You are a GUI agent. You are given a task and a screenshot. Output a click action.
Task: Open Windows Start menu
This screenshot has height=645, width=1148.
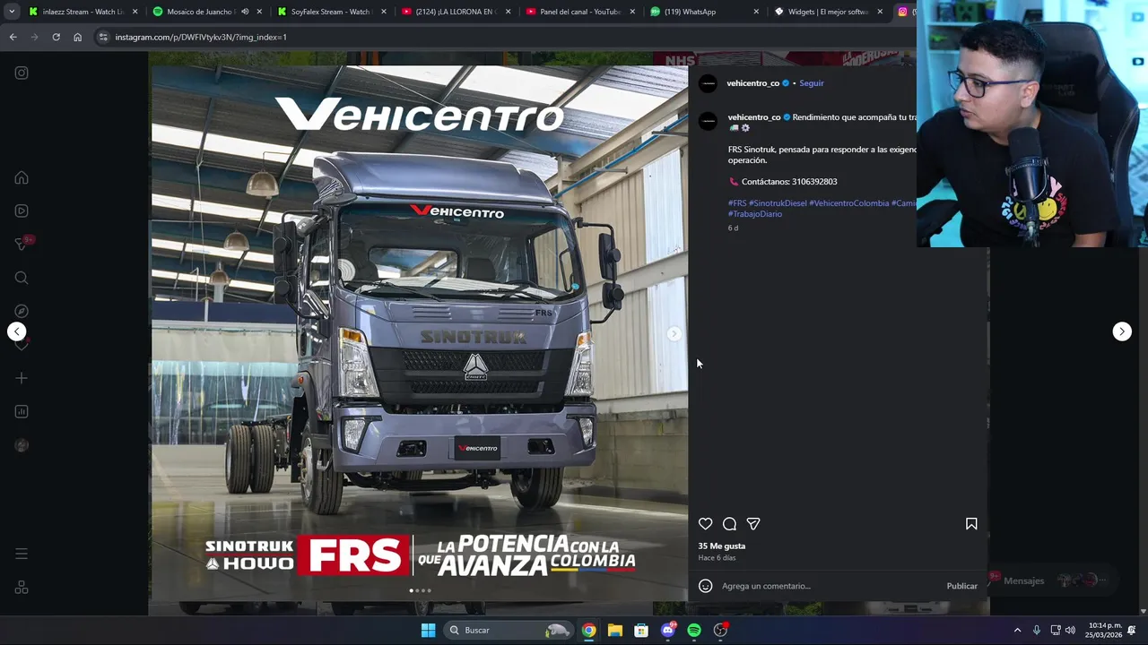(x=428, y=630)
